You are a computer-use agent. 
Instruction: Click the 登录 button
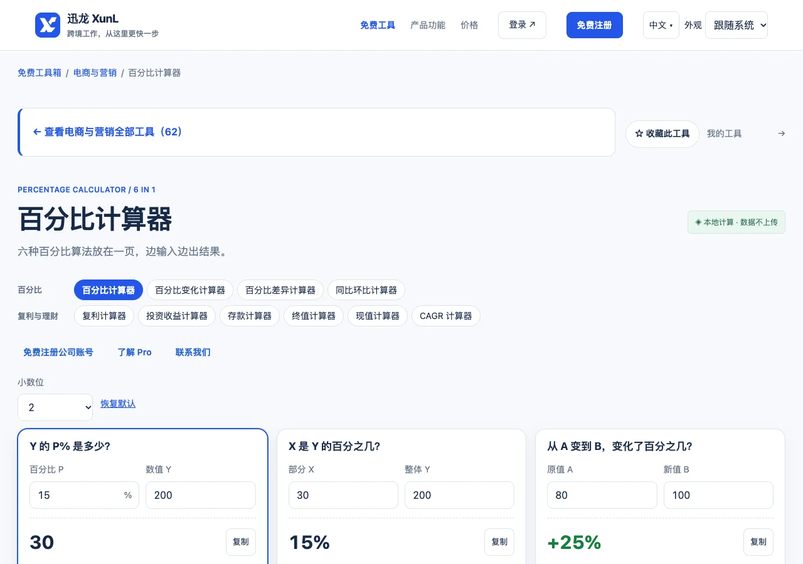coord(522,25)
